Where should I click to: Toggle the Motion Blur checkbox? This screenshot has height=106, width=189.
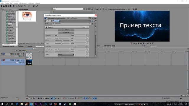pos(75,46)
